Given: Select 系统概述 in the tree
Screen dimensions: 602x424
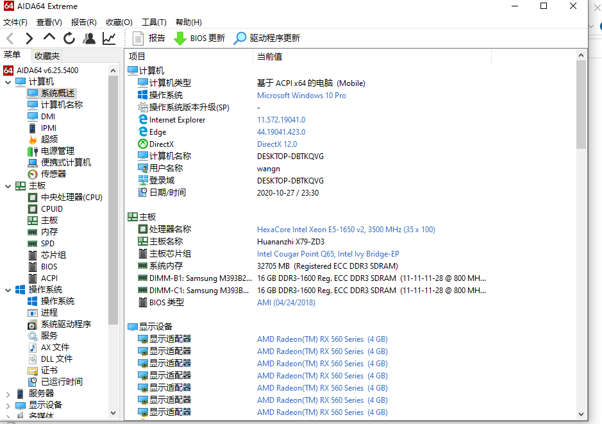Looking at the screenshot, I should (x=51, y=93).
